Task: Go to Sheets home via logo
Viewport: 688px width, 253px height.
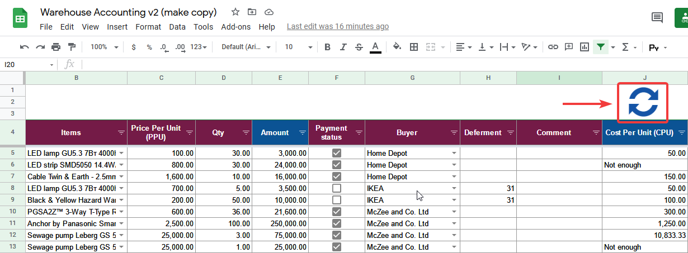Action: pos(21,18)
